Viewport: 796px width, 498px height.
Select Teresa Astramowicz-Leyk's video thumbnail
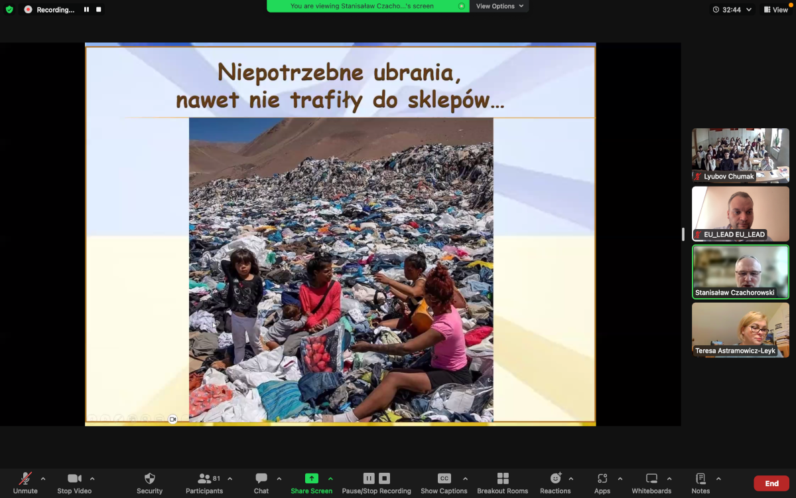[740, 329]
